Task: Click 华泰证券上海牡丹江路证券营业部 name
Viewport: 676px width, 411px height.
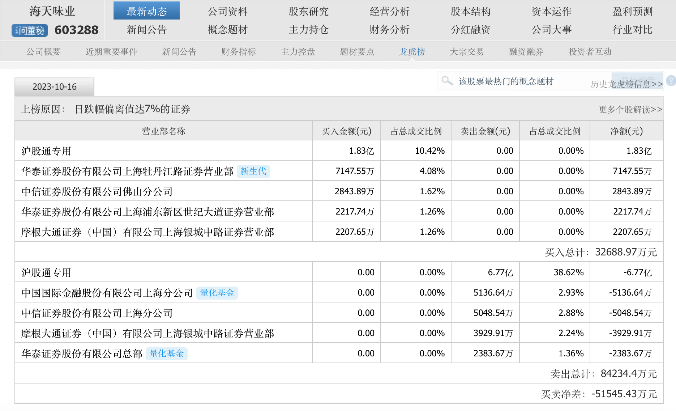Action: 127,171
